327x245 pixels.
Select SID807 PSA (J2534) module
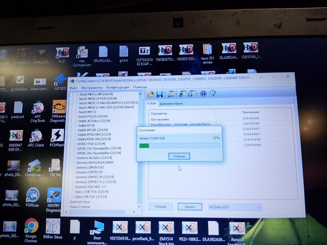(x=91, y=143)
